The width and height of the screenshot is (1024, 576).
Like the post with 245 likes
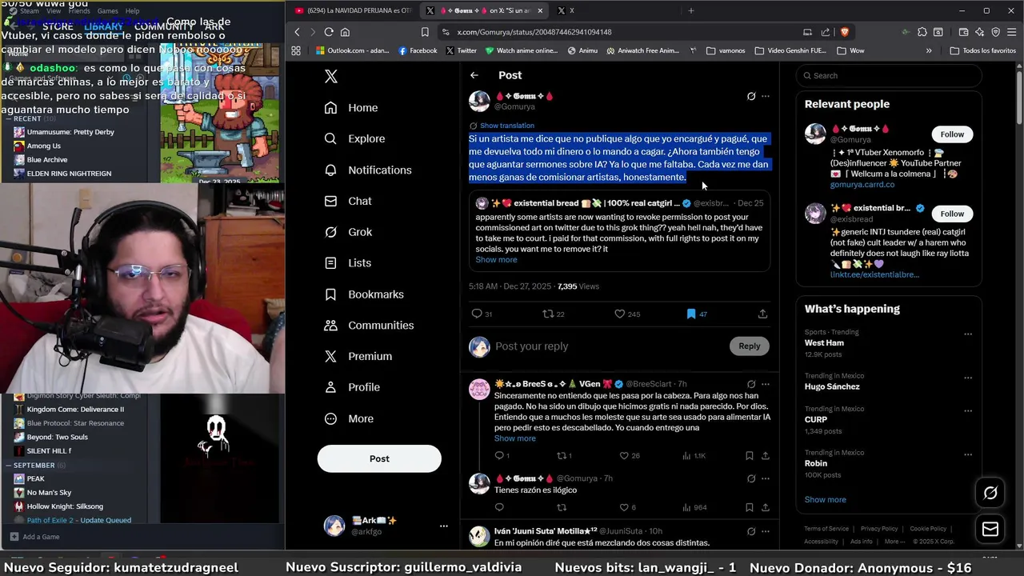pyautogui.click(x=619, y=314)
